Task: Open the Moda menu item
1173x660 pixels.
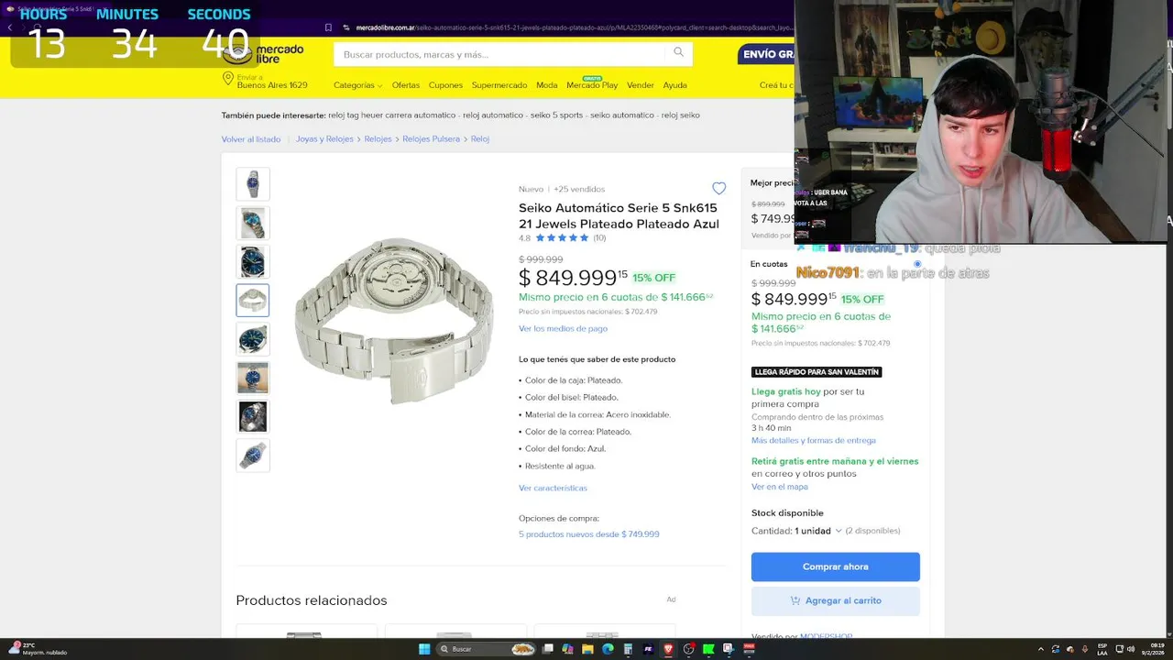Action: 546,85
